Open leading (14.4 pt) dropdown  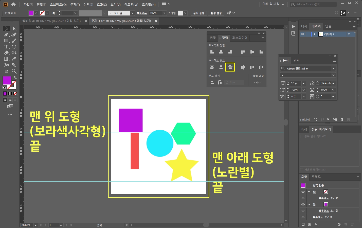333,83
